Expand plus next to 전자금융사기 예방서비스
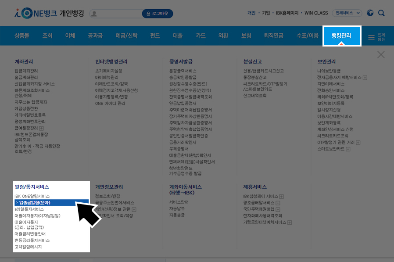Image resolution: width=394 pixels, height=262 pixels. click(x=365, y=78)
